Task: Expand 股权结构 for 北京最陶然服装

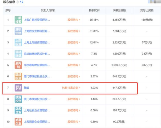Action: click(x=74, y=65)
